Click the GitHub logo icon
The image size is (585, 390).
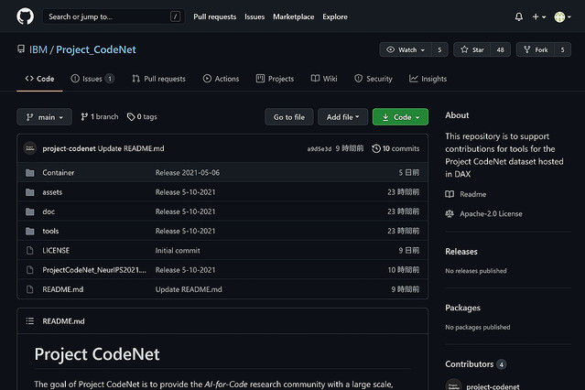point(25,16)
